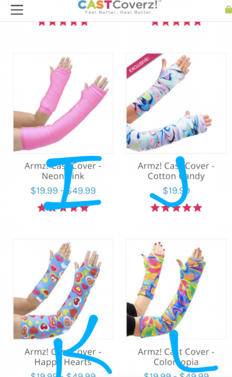Click the Coloropia price range
Viewport: 232px width, 377px height.
176,374
